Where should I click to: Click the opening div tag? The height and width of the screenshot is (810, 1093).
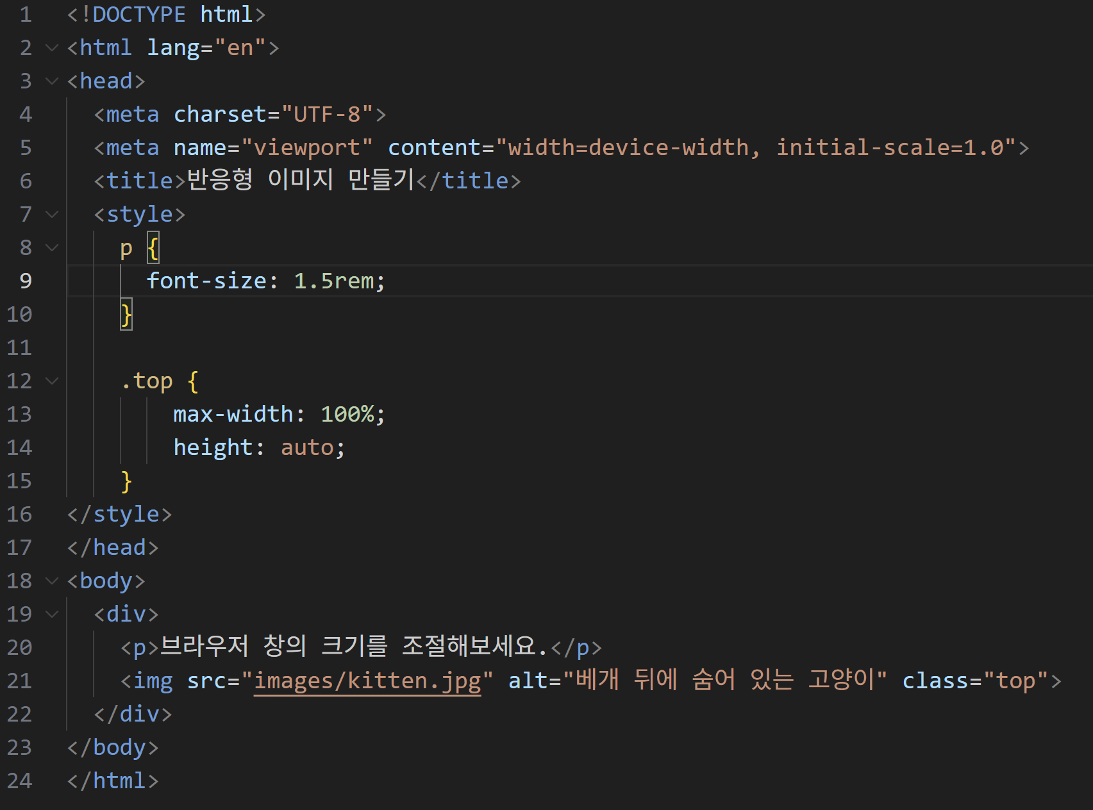(x=126, y=614)
